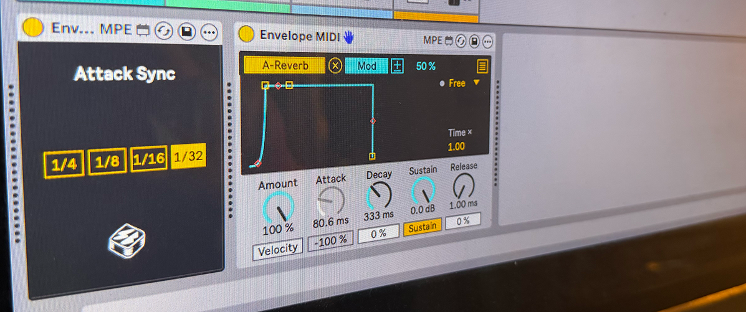
Task: Click the Envelope MIDI device title
Action: 299,35
